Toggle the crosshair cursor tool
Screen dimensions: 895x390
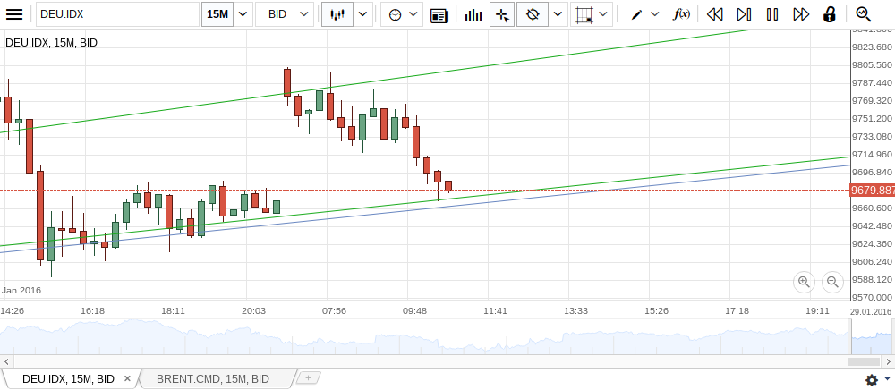tap(502, 14)
